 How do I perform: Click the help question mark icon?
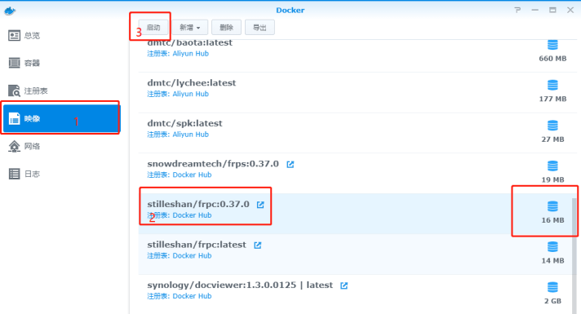tap(517, 10)
